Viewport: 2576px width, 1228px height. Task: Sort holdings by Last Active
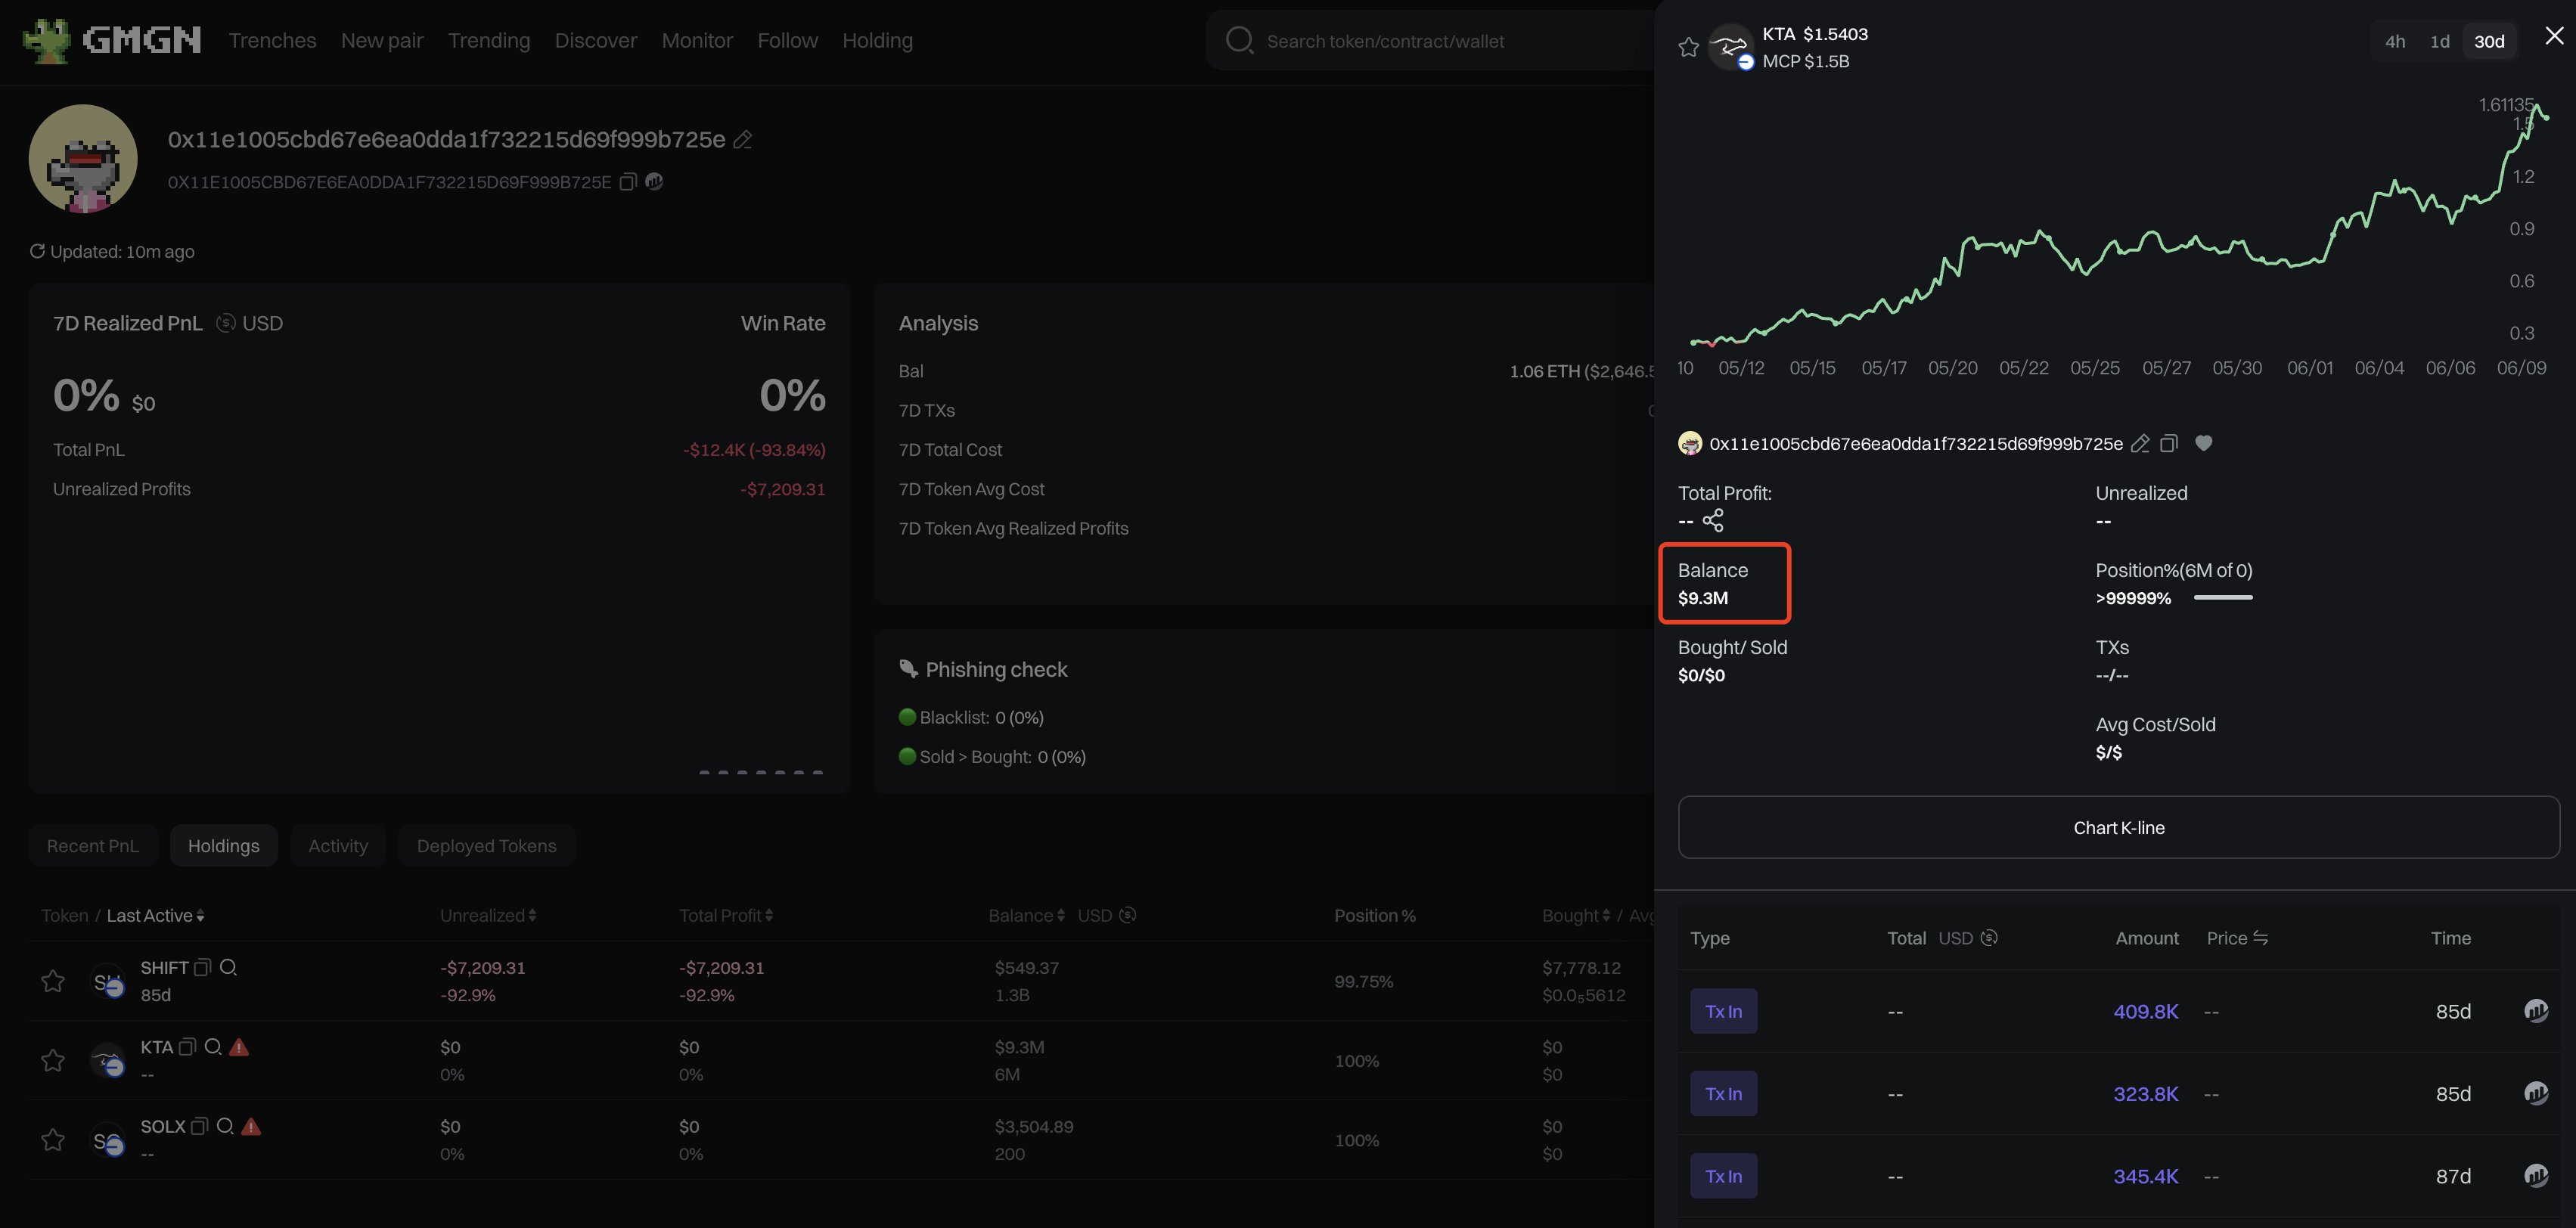tap(155, 915)
